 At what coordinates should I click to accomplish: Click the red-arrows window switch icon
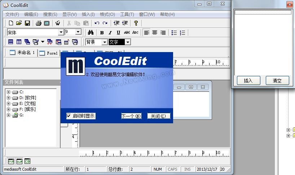coord(50,42)
